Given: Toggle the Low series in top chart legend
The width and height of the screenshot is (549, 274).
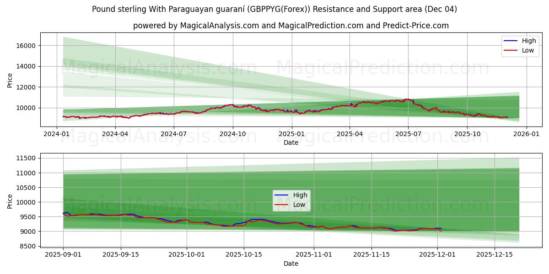Looking at the screenshot, I should coord(524,50).
